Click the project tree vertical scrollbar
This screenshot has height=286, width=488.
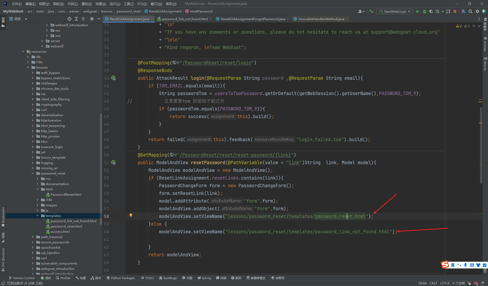[101, 169]
